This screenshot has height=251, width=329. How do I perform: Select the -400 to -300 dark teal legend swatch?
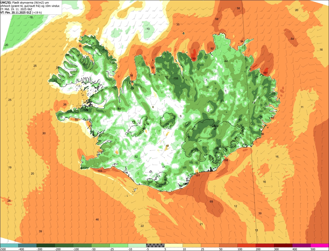28,245
